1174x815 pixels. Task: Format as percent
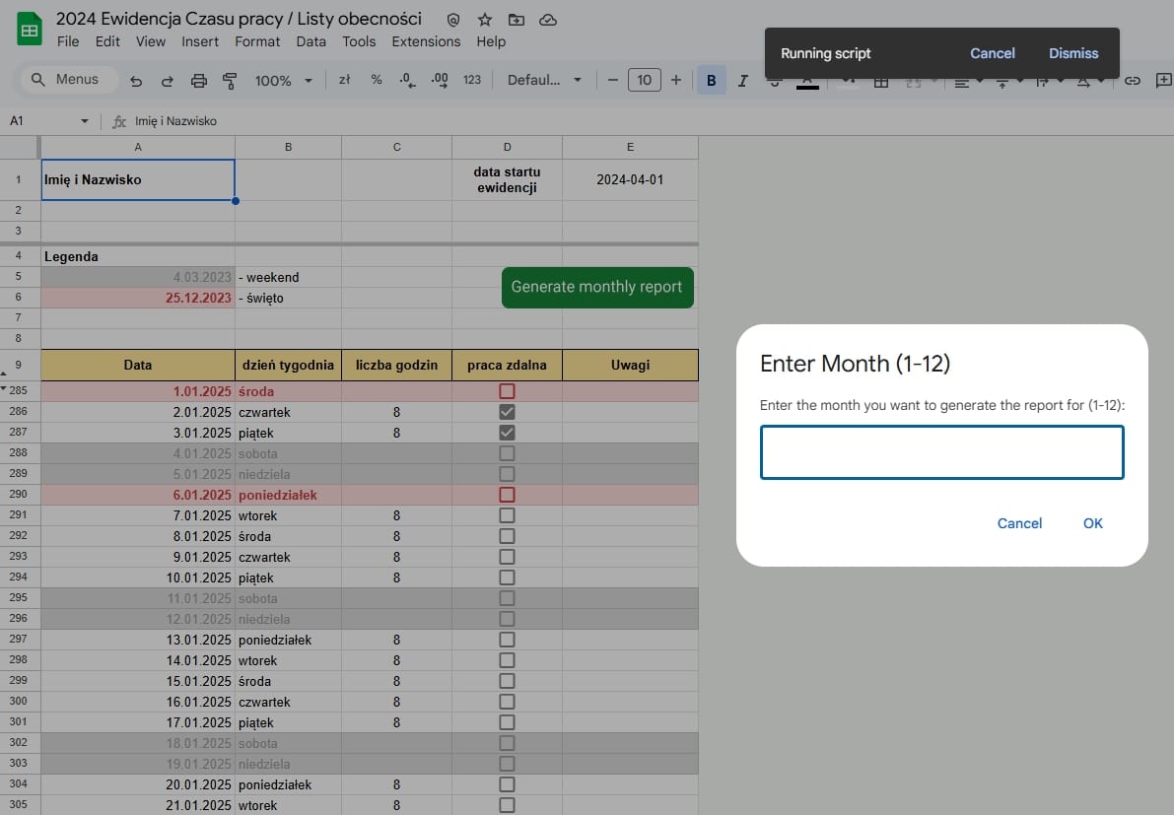[376, 79]
